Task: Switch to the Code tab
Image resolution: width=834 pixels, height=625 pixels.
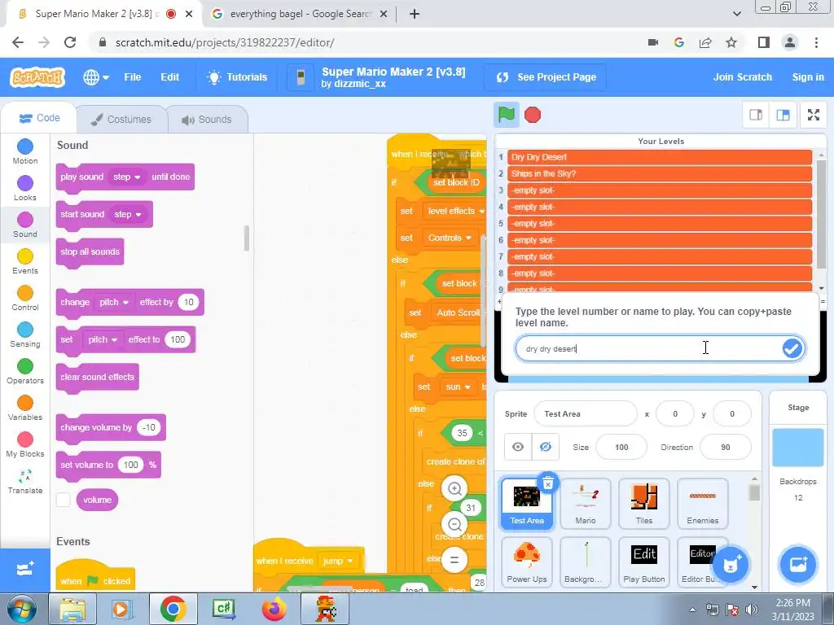Action: pyautogui.click(x=39, y=118)
